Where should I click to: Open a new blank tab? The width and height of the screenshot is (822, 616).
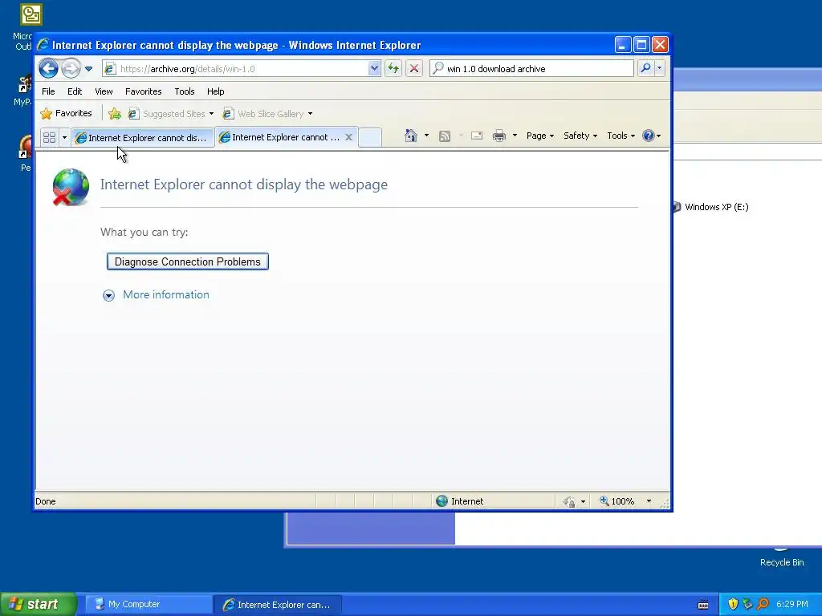(370, 137)
